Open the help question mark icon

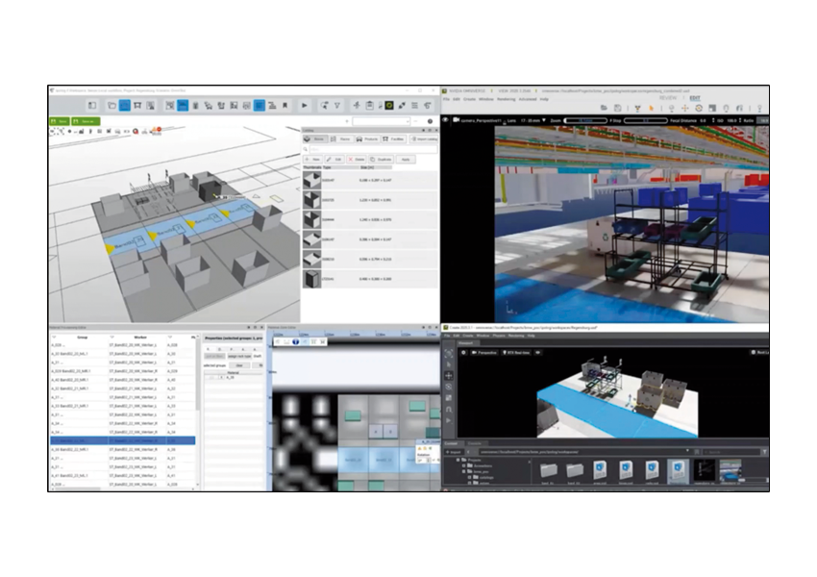pos(430,121)
